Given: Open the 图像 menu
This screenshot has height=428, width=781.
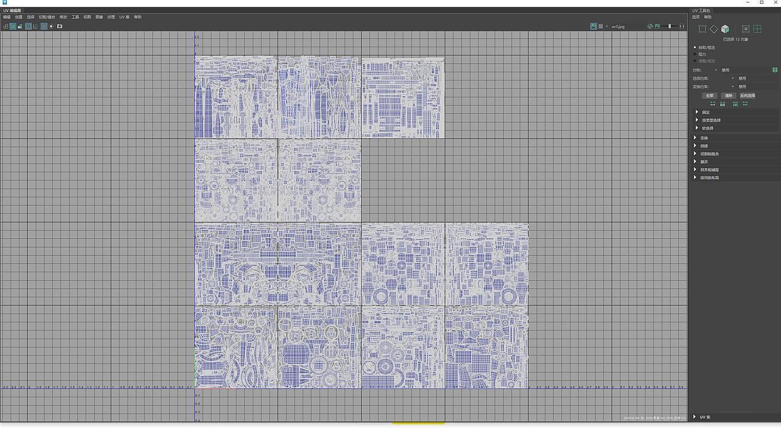Looking at the screenshot, I should point(99,17).
